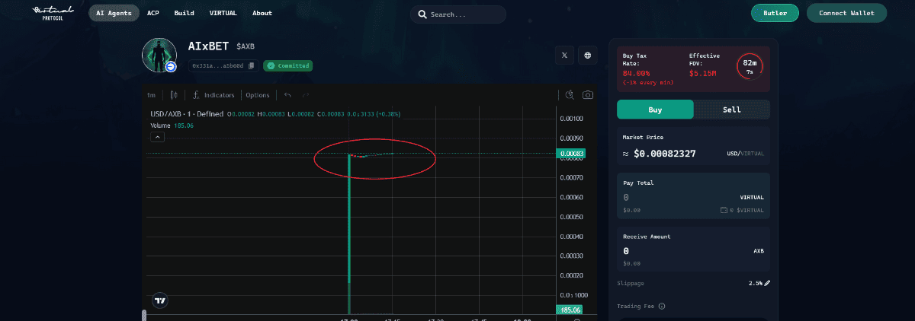Switch to the Sell toggle
Screen dimensions: 915x321
pos(731,110)
